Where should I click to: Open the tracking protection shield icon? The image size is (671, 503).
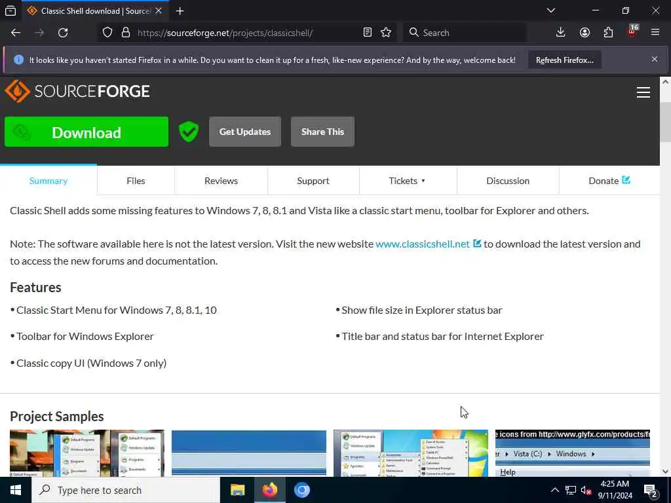pyautogui.click(x=107, y=33)
